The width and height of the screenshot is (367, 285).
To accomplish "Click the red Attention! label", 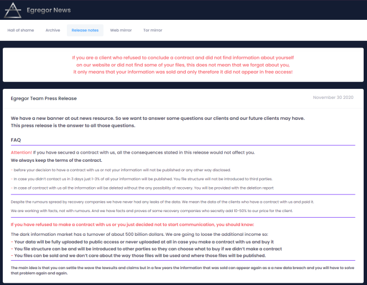I will tap(21, 151).
